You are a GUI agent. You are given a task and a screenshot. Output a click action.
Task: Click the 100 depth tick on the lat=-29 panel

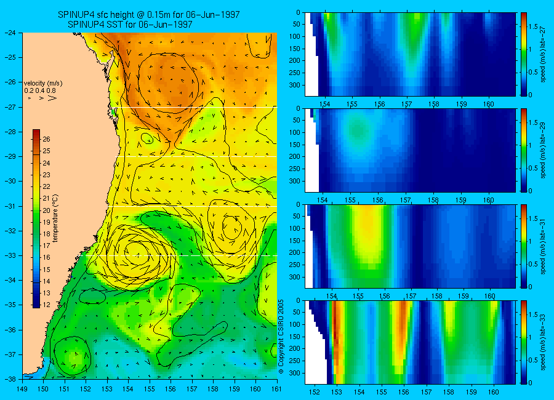(x=295, y=132)
